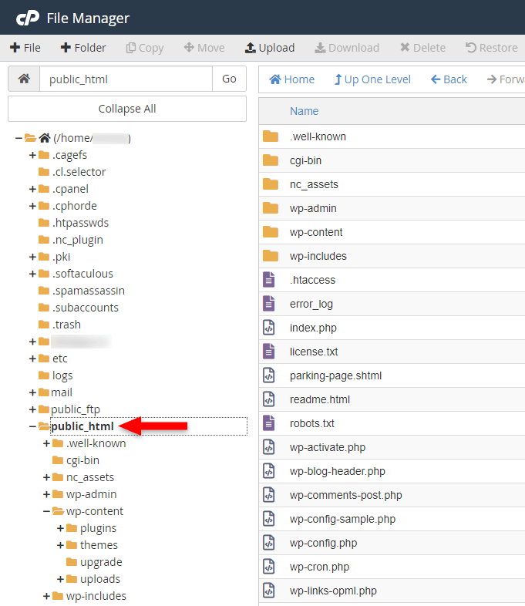Click robots.txt text file icon
Screen dimensions: 525x606
(269, 423)
